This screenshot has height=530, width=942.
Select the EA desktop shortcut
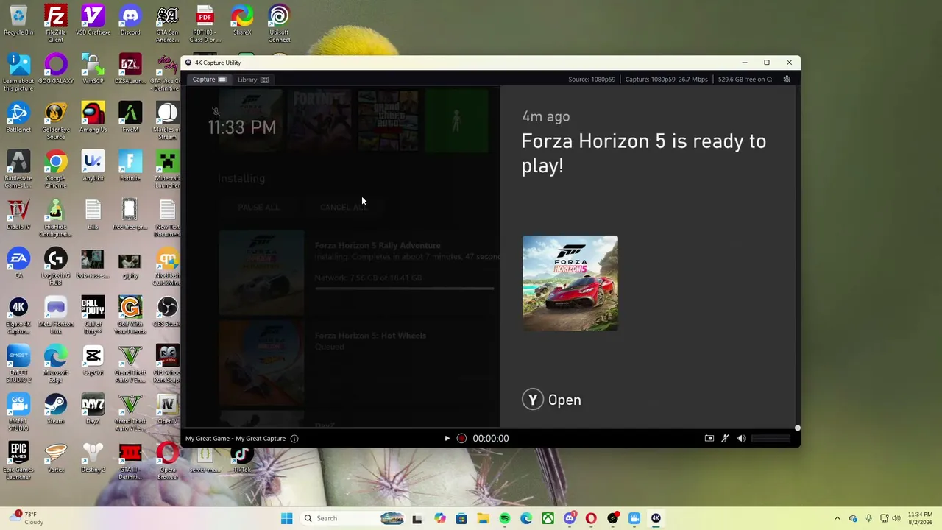(x=18, y=264)
